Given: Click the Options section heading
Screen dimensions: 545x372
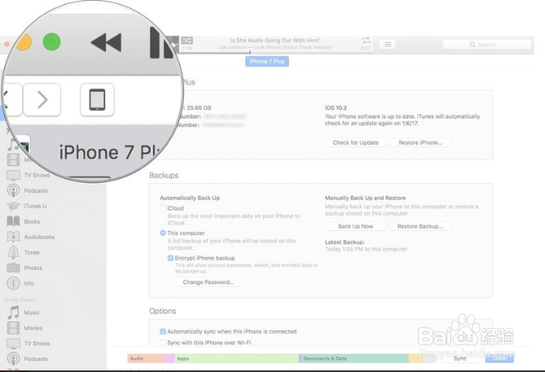Looking at the screenshot, I should tap(162, 311).
